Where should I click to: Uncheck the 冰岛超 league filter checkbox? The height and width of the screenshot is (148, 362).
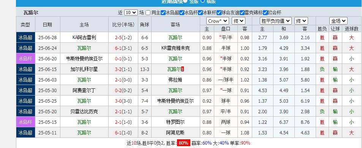click(163, 12)
